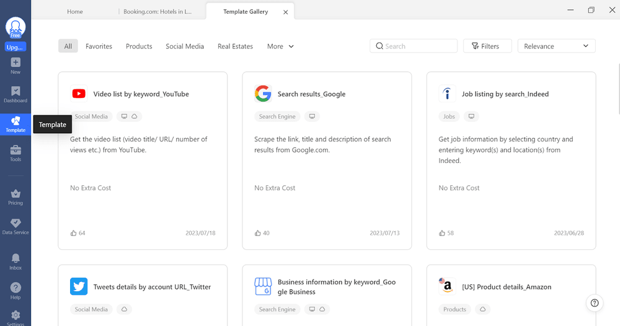
Task: Open Data Service in sidebar
Action: pos(15,227)
